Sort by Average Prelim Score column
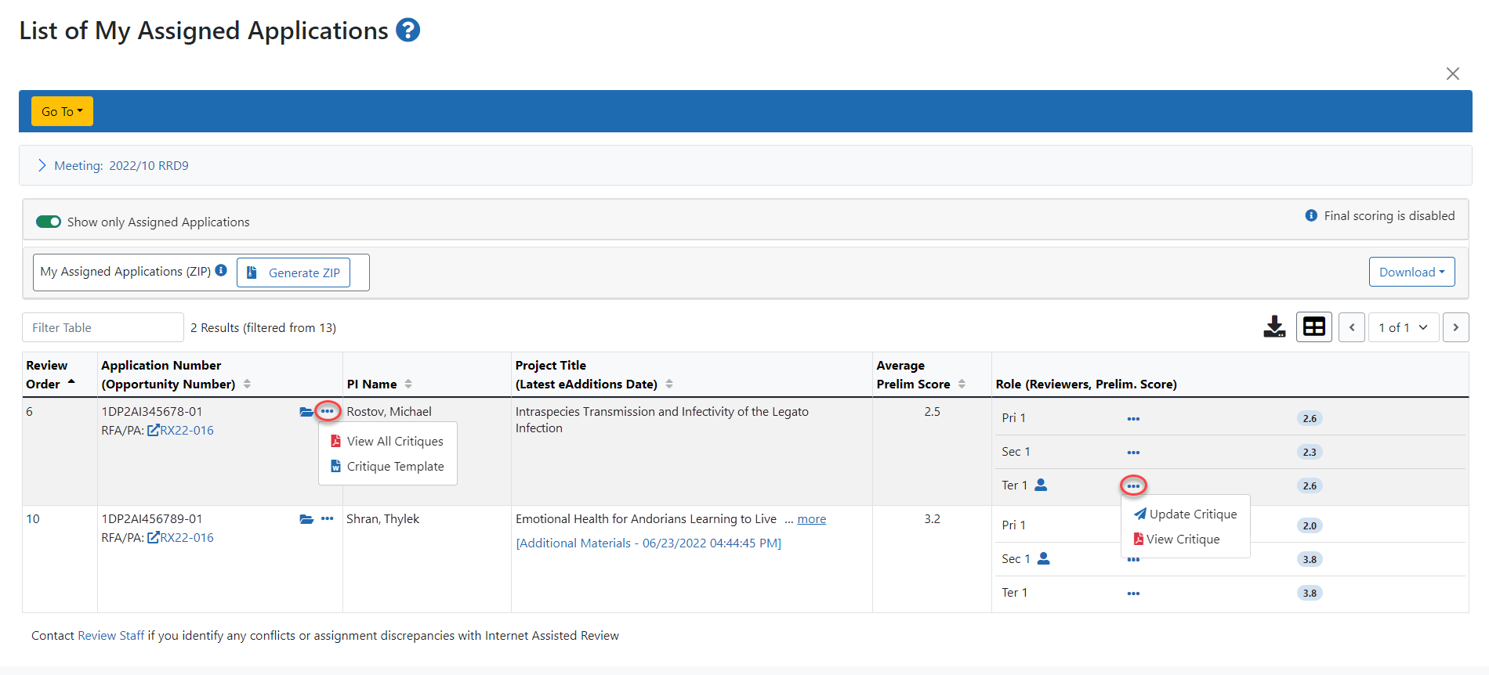Viewport: 1489px width, 675px height. [x=962, y=384]
